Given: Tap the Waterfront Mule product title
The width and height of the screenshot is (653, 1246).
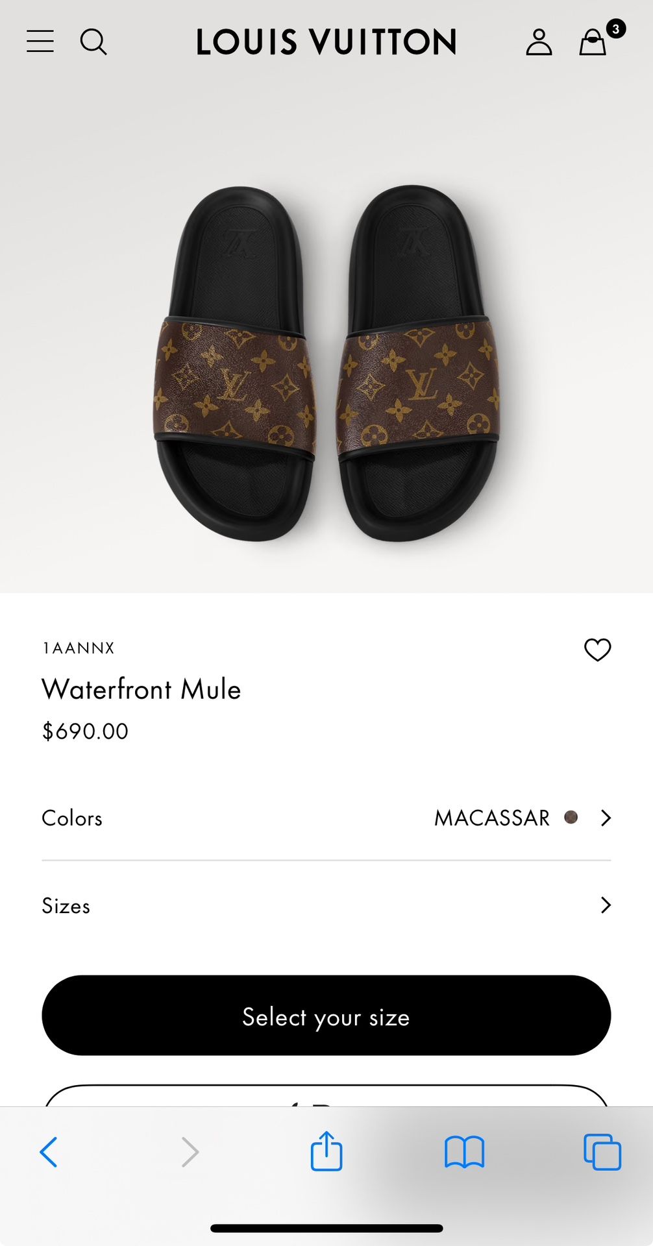Looking at the screenshot, I should tap(142, 689).
